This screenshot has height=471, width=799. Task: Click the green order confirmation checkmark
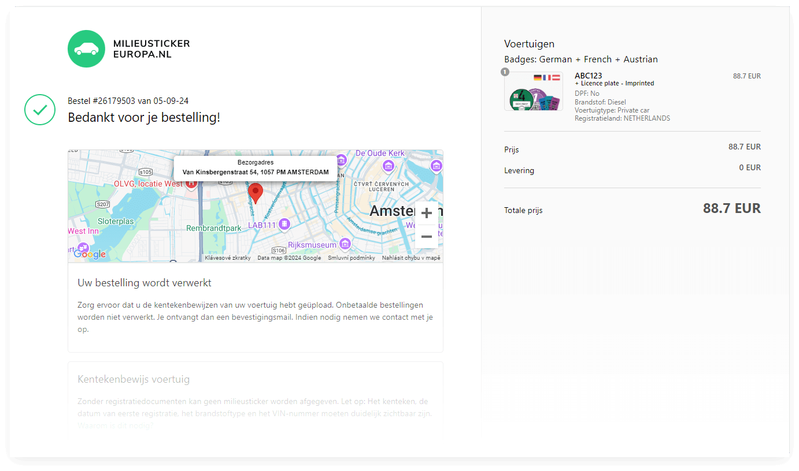click(x=39, y=110)
